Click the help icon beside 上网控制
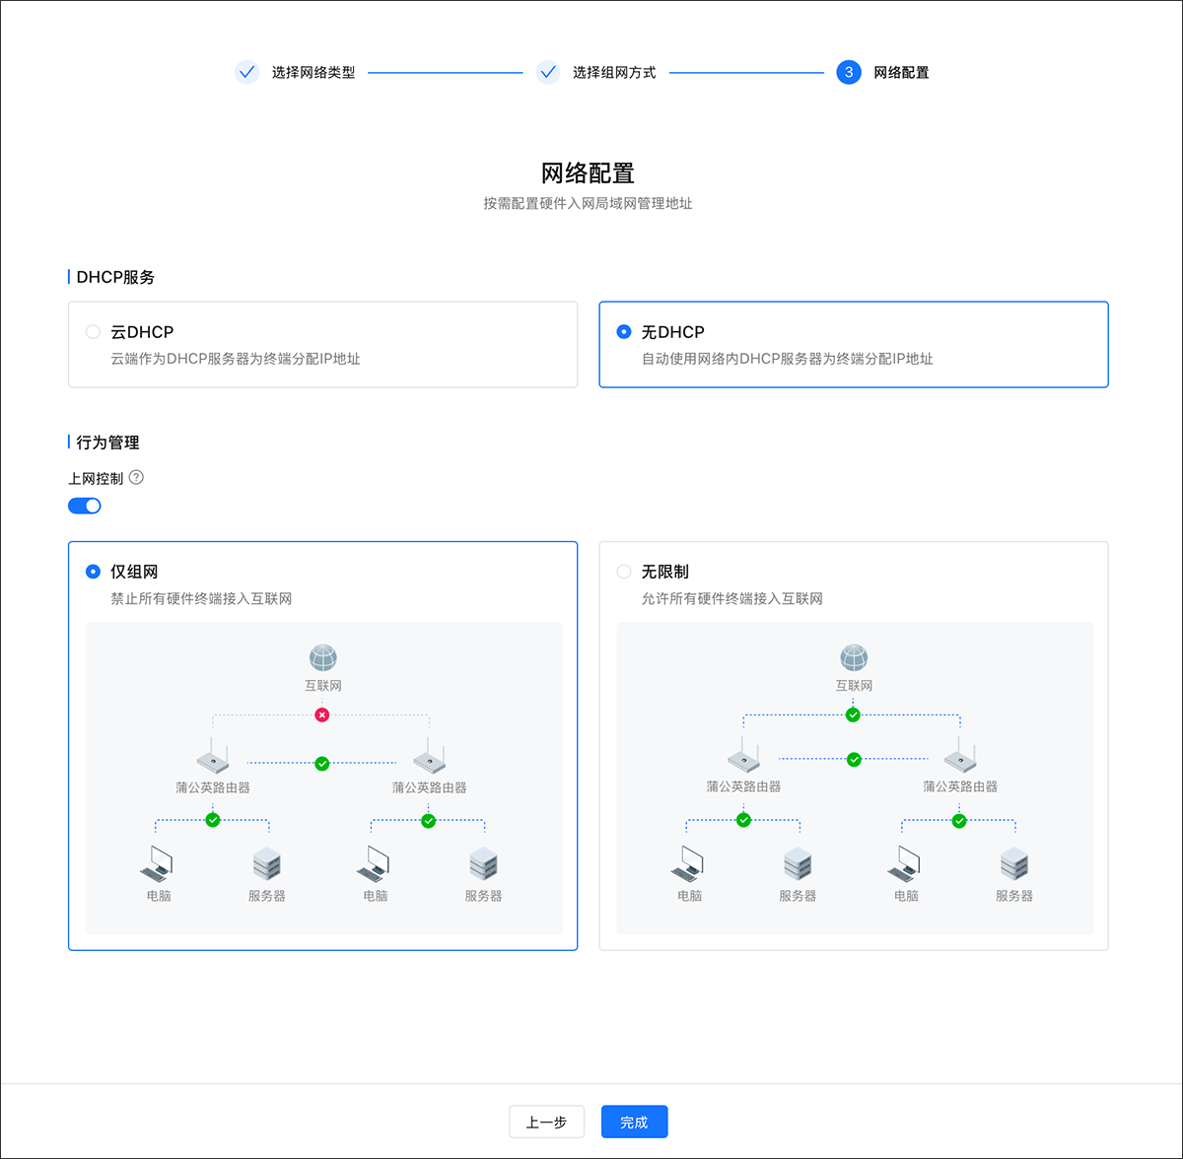 [137, 478]
